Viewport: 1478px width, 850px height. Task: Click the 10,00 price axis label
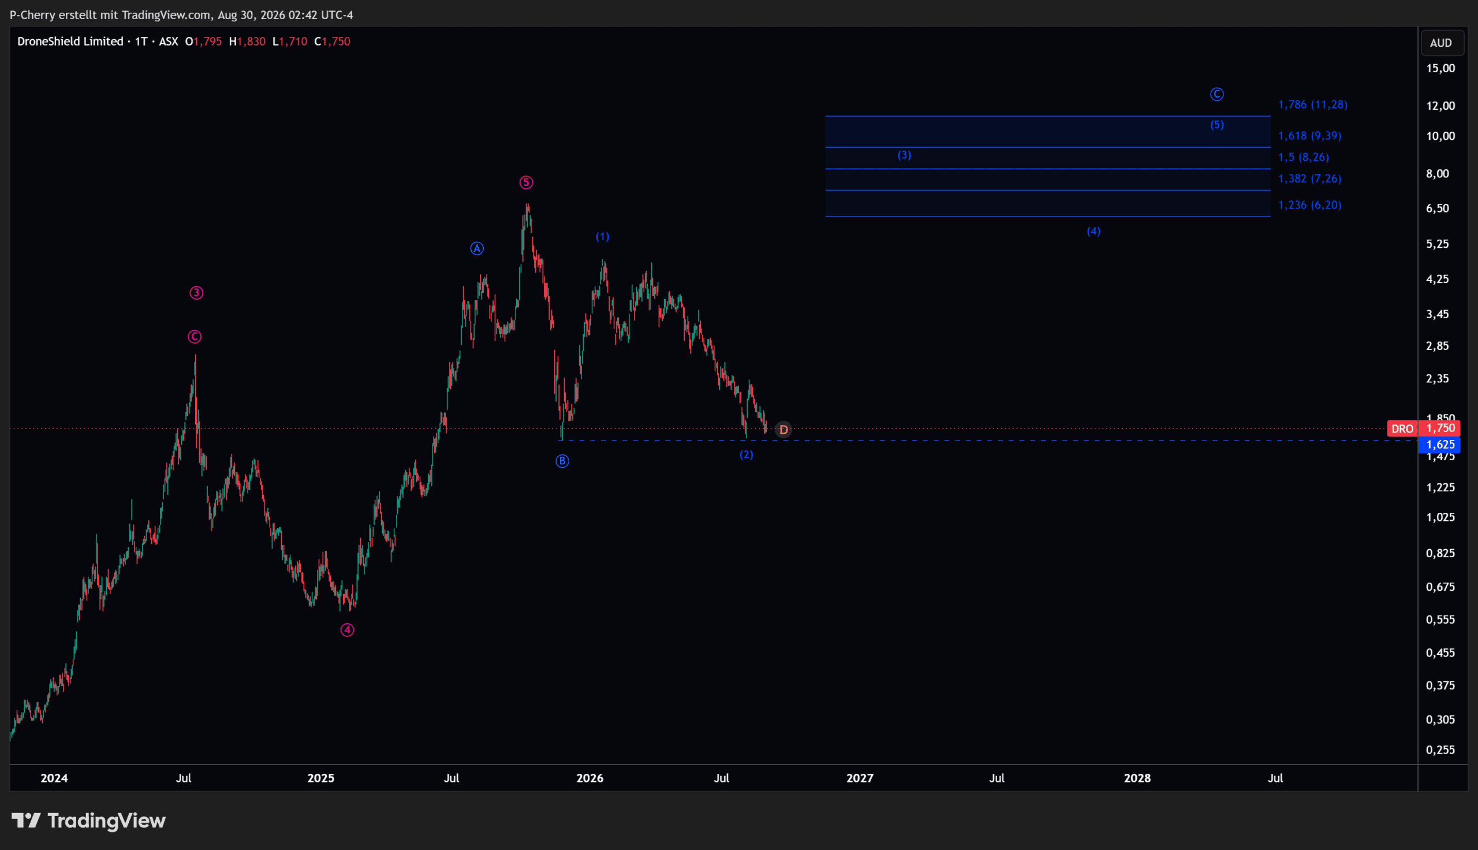[x=1440, y=136]
